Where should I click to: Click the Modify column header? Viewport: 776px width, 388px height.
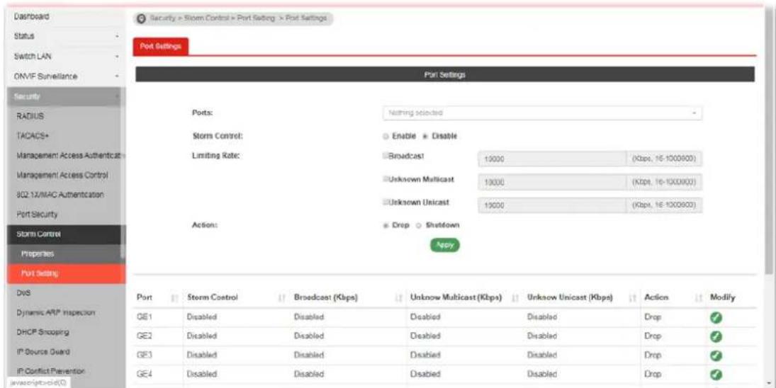click(723, 298)
